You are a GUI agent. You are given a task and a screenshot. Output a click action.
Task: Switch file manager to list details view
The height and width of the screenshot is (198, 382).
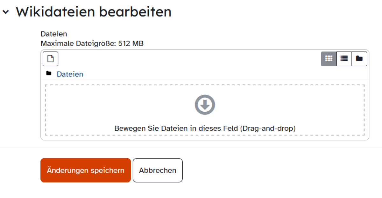click(344, 59)
